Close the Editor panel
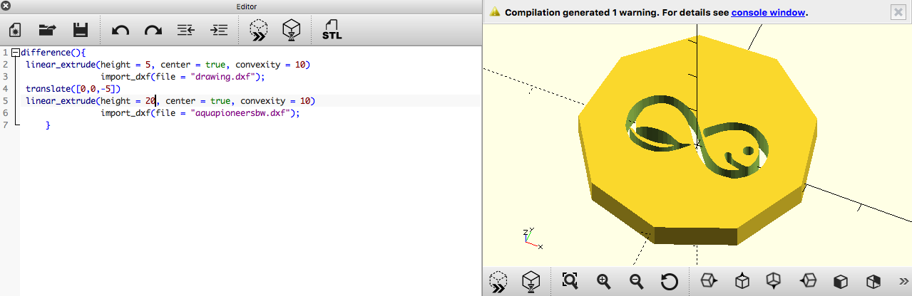 [6, 6]
